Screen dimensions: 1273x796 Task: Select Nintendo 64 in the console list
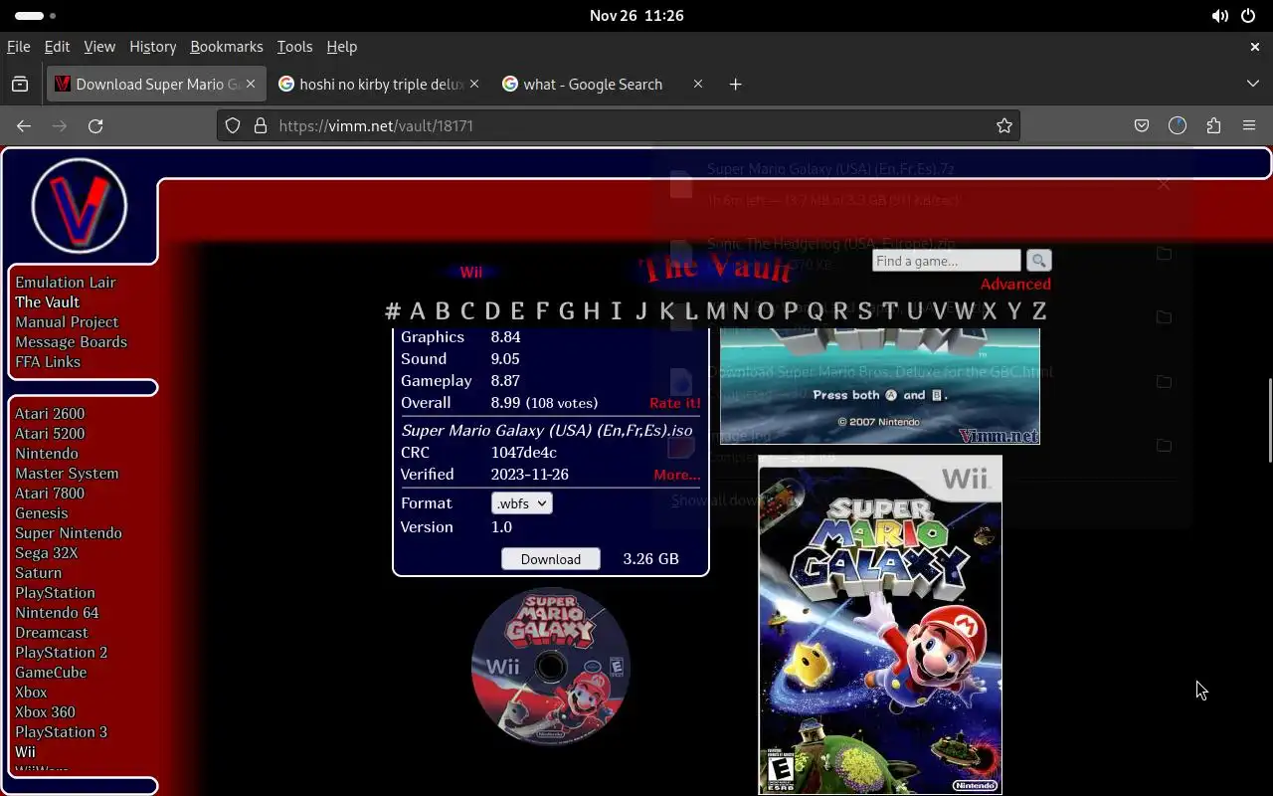(x=57, y=613)
